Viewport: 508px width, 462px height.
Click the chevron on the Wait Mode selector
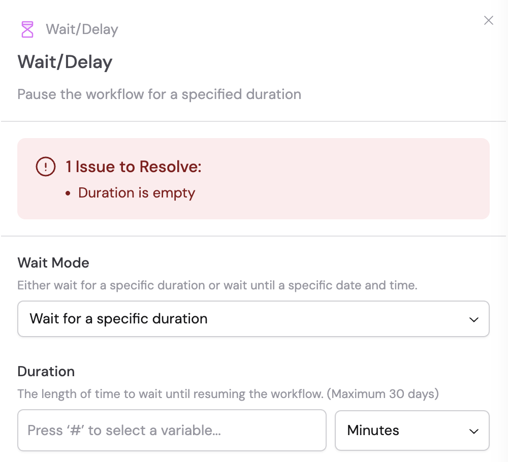coord(473,319)
